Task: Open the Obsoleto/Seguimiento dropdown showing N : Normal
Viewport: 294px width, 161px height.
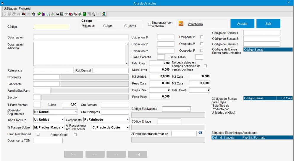Action: [x=56, y=112]
